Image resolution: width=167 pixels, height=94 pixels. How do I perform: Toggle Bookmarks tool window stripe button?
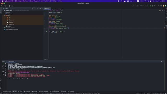coord(1,86)
